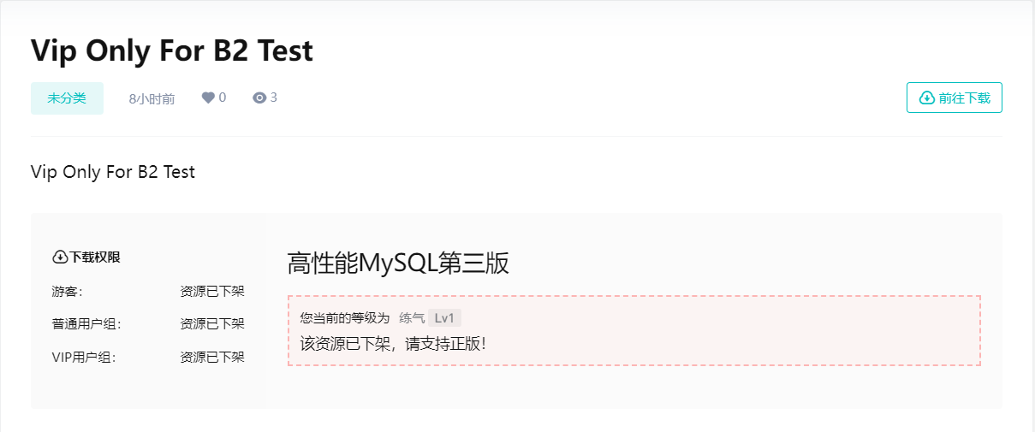Click the Lv1 level badge
This screenshot has width=1035, height=432.
444,318
